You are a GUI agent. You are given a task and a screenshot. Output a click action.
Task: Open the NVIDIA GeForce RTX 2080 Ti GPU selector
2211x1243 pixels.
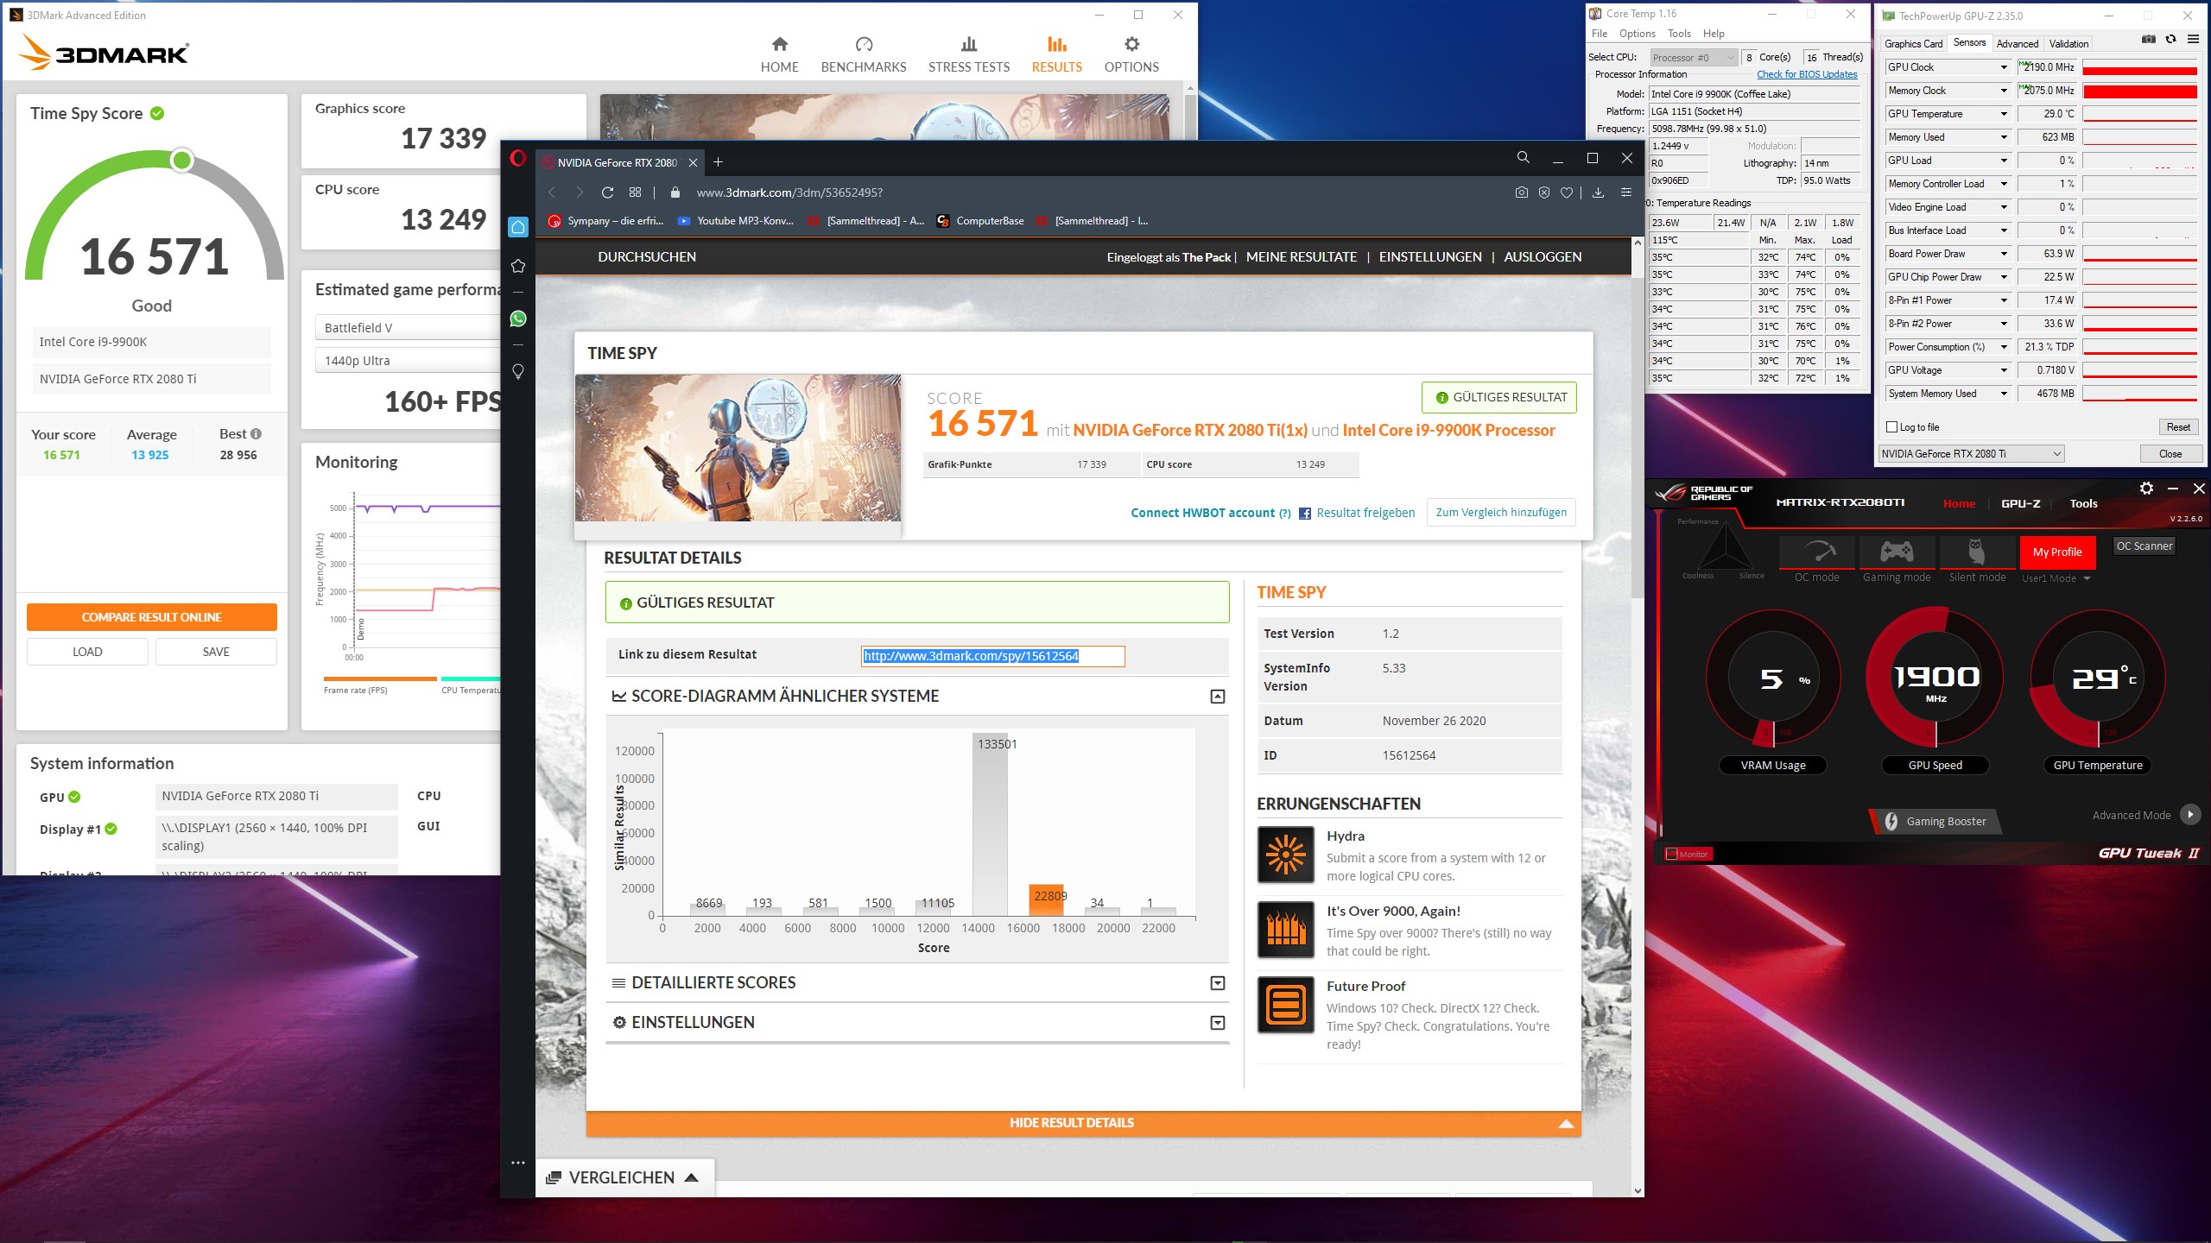point(1970,454)
